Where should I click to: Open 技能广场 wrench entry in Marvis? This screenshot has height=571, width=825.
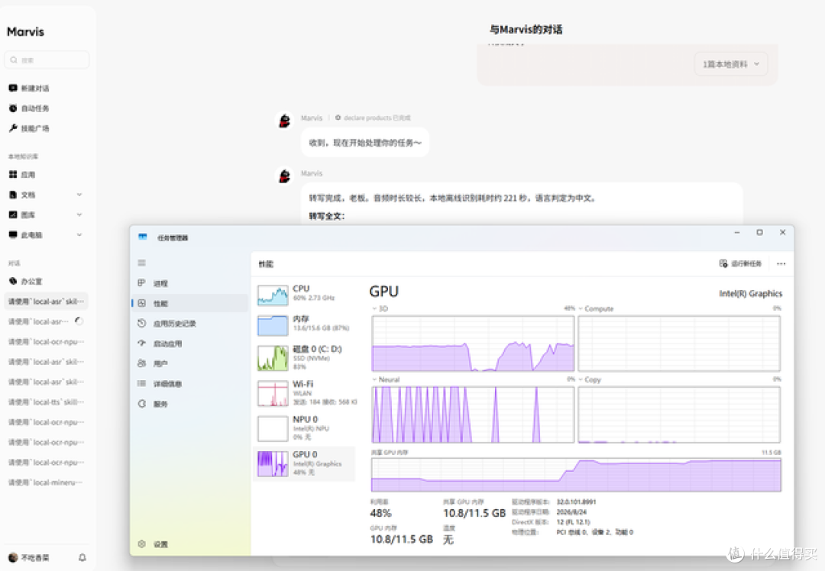(x=29, y=128)
